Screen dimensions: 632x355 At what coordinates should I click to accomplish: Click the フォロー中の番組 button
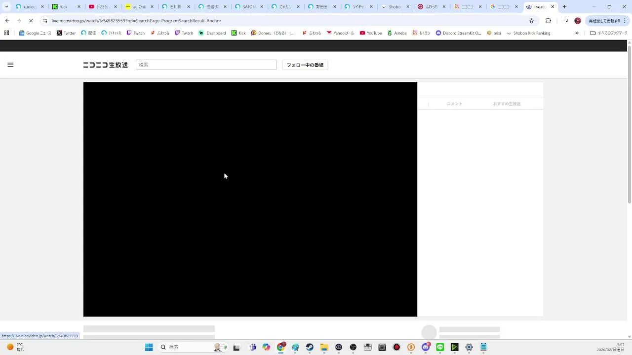pyautogui.click(x=305, y=65)
